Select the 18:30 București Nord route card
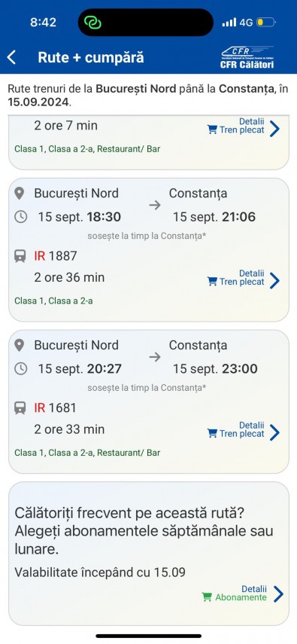Image resolution: width=297 pixels, height=644 pixels. pyautogui.click(x=149, y=250)
